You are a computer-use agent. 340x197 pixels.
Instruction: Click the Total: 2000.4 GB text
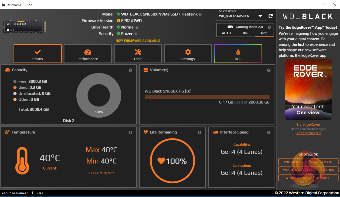pyautogui.click(x=34, y=109)
